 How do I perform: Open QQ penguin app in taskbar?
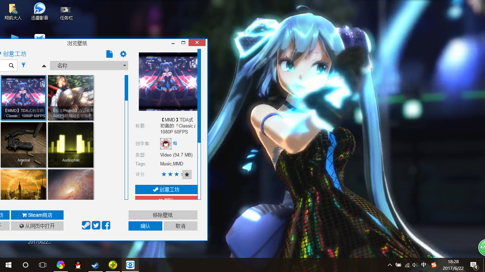click(78, 265)
